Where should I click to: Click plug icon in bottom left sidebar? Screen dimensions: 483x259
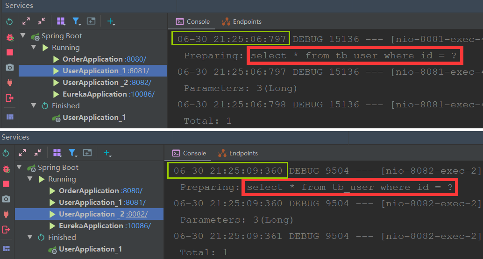click(x=6, y=214)
